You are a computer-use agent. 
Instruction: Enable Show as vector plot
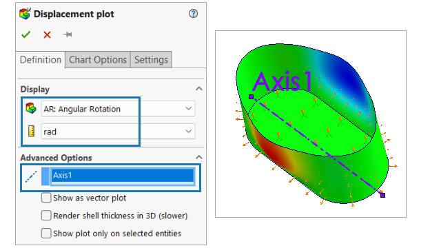tap(46, 198)
